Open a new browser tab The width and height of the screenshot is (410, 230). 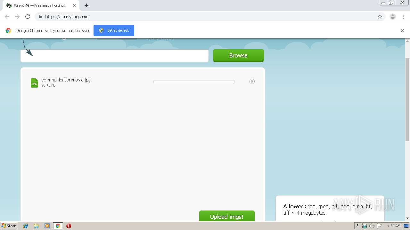(x=86, y=5)
